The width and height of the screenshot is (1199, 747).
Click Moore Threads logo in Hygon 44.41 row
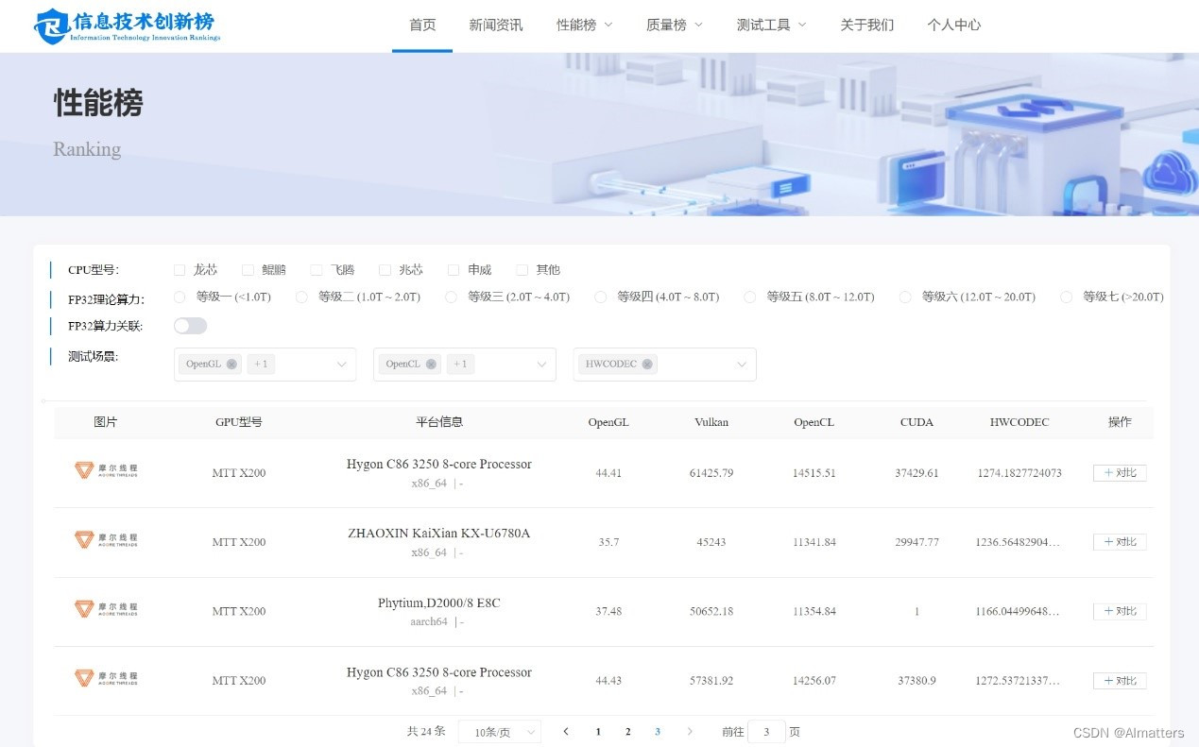pos(106,470)
